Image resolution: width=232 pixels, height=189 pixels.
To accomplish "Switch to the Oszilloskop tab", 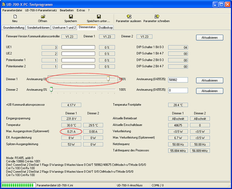I will 106,27.
